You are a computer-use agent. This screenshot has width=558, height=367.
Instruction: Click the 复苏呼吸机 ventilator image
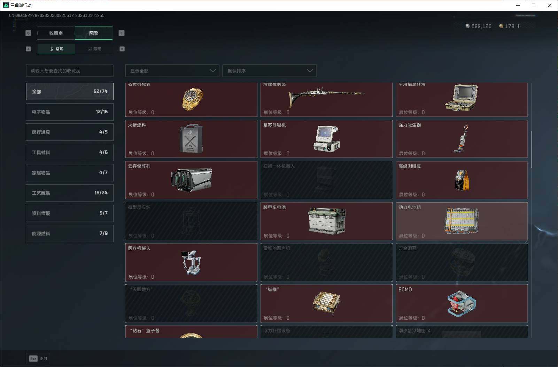point(326,139)
